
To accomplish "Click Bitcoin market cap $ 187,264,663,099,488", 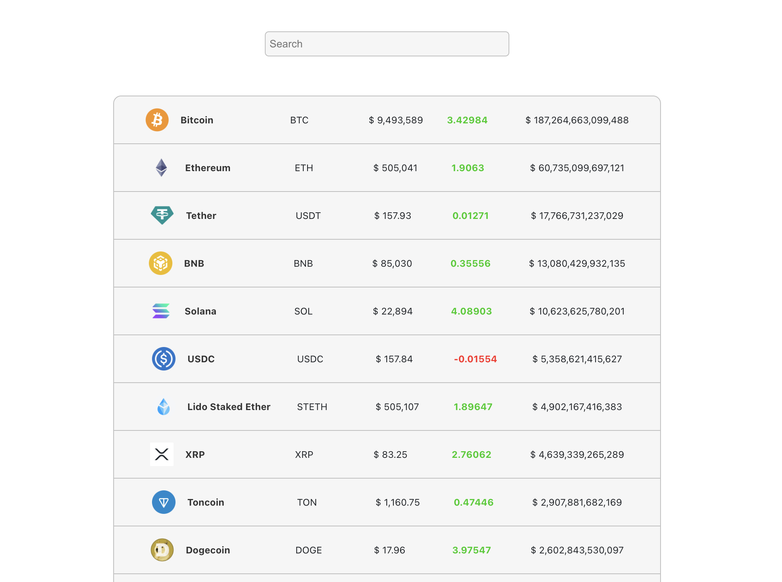I will point(577,120).
